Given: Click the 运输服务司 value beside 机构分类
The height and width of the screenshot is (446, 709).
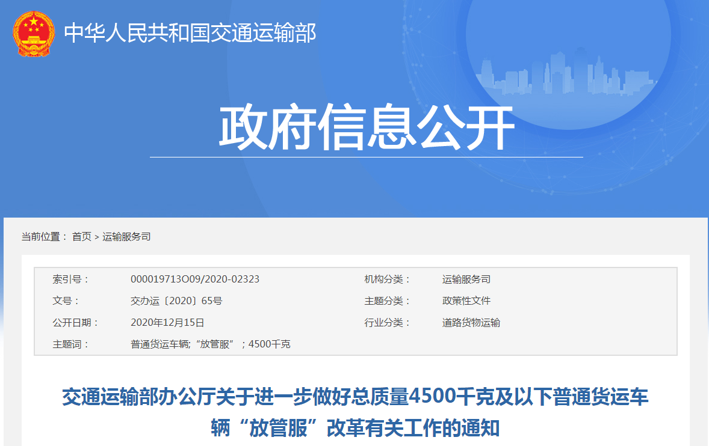Looking at the screenshot, I should tap(466, 280).
